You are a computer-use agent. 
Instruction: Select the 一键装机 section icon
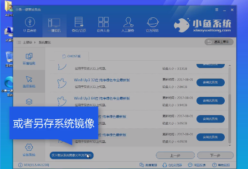pos(54,25)
